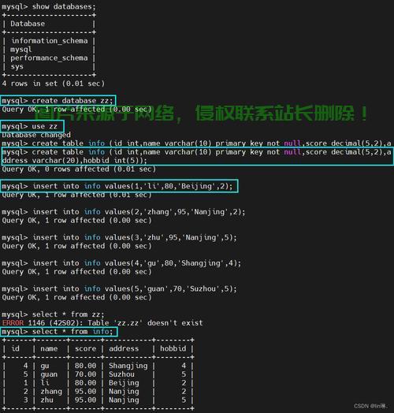
Task: Click "80.00" score in gu's row
Action: click(85, 366)
